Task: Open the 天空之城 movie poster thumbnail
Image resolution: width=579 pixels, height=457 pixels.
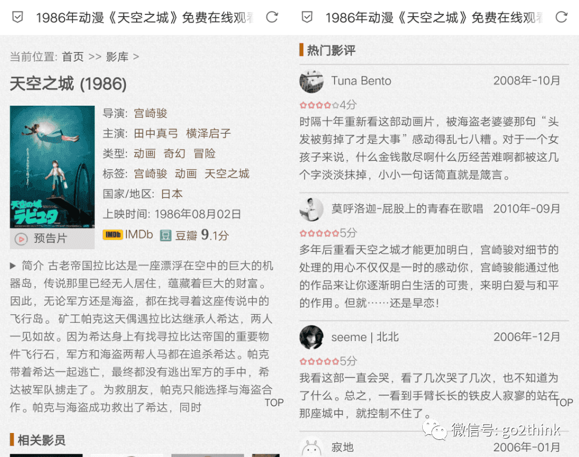Action: [52, 167]
